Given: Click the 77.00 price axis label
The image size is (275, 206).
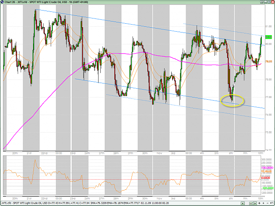Looking at the screenshot, I should coord(268,97).
